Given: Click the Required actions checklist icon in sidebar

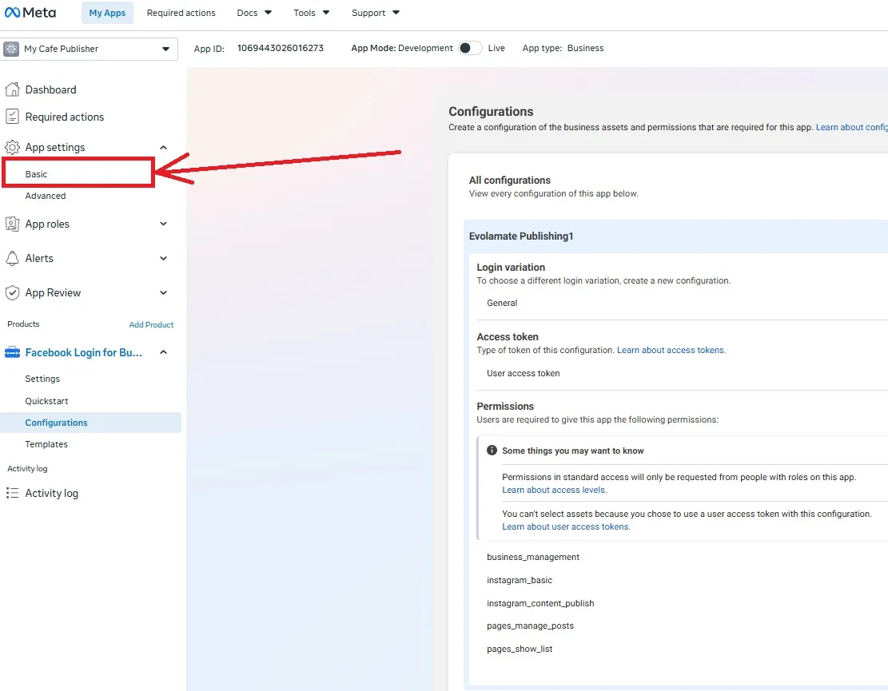Looking at the screenshot, I should click(12, 117).
